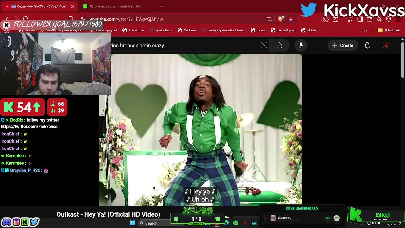Open a new browser tab
Image resolution: width=405 pixels, height=228 pixels.
(162, 6)
